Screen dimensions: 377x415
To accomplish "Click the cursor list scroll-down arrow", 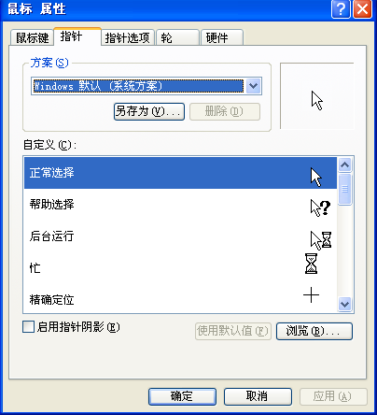I will pos(344,304).
